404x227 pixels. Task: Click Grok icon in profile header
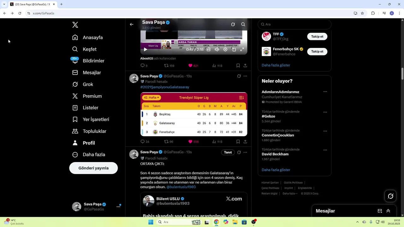coord(233,24)
